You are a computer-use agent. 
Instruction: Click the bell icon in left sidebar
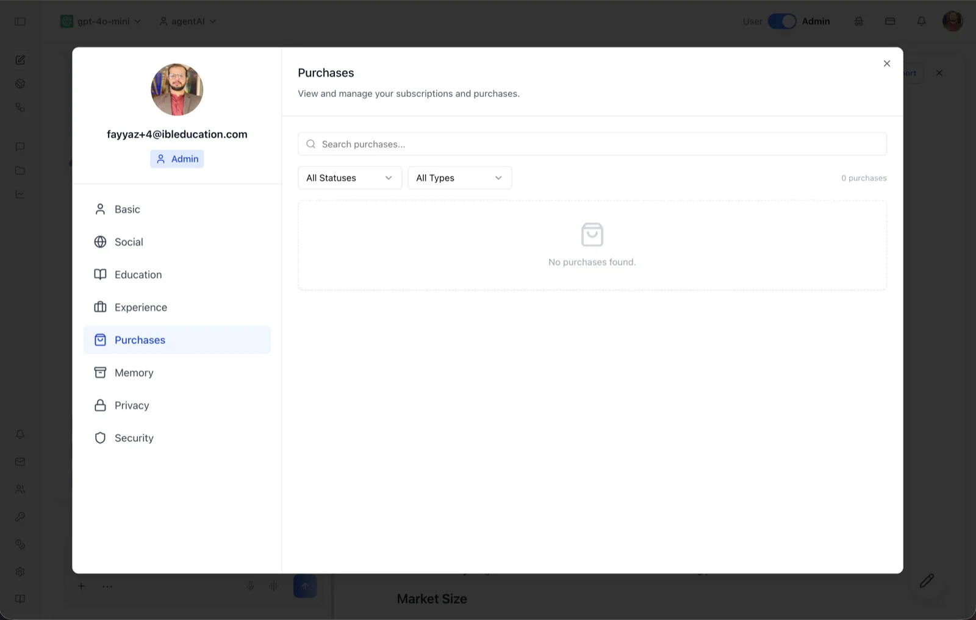pos(20,434)
